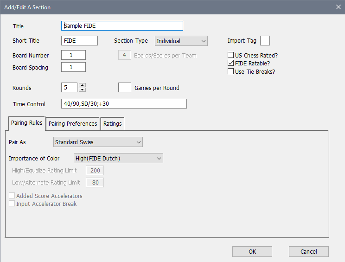
Task: Click the Board Number field
Action: [x=73, y=55]
